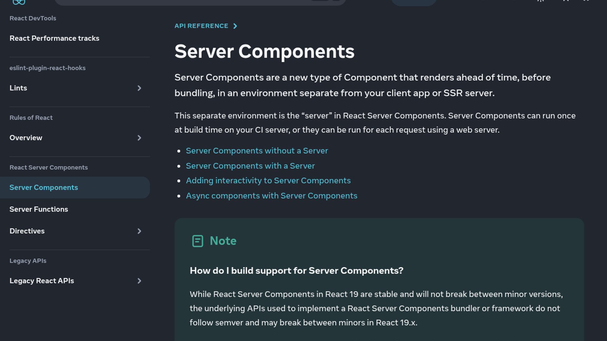Expand the Legacy React APIs section

click(x=139, y=281)
